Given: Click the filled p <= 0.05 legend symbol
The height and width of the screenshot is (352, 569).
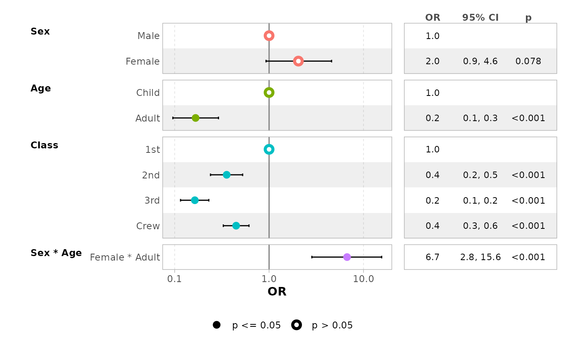Looking at the screenshot, I should 217,325.
